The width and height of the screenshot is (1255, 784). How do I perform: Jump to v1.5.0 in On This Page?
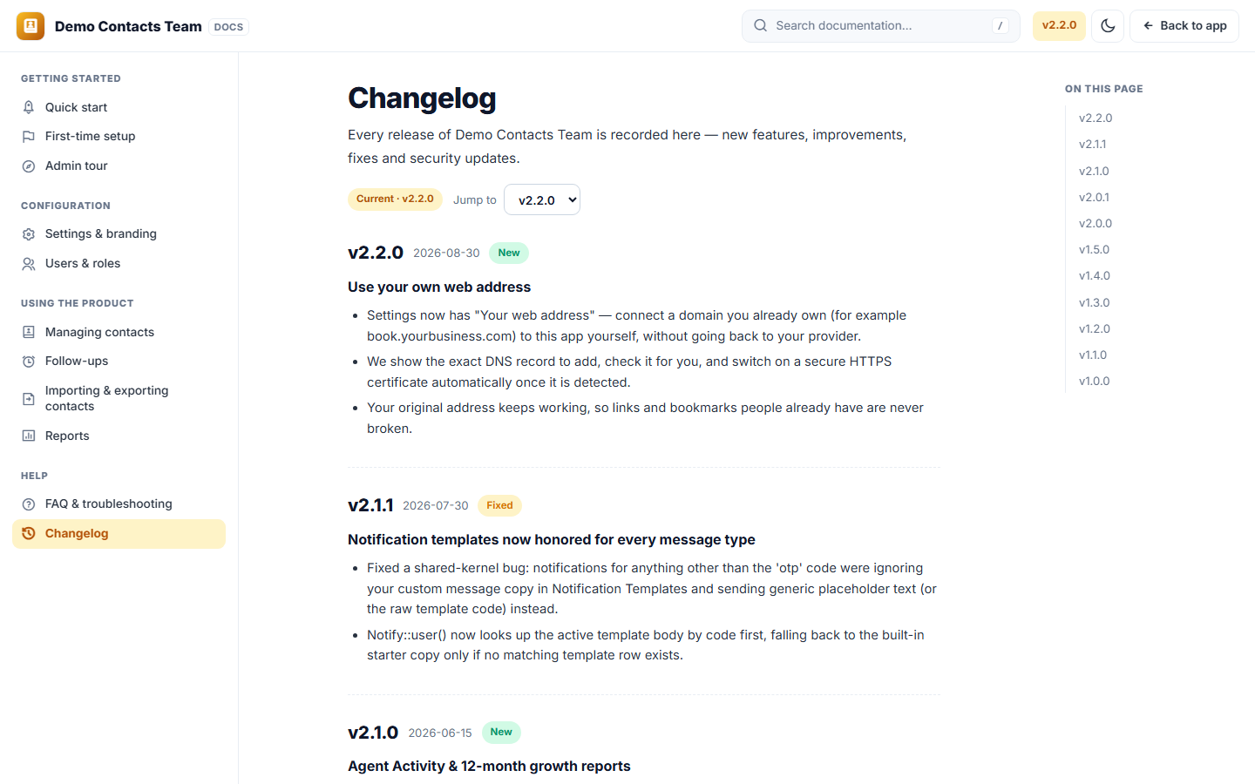click(x=1094, y=250)
